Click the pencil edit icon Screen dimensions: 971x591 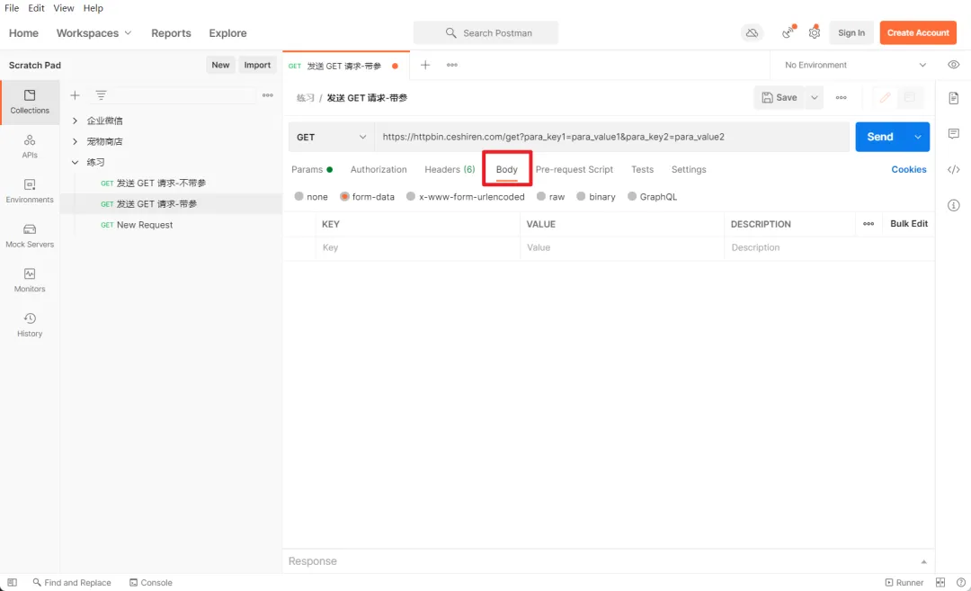[885, 98]
